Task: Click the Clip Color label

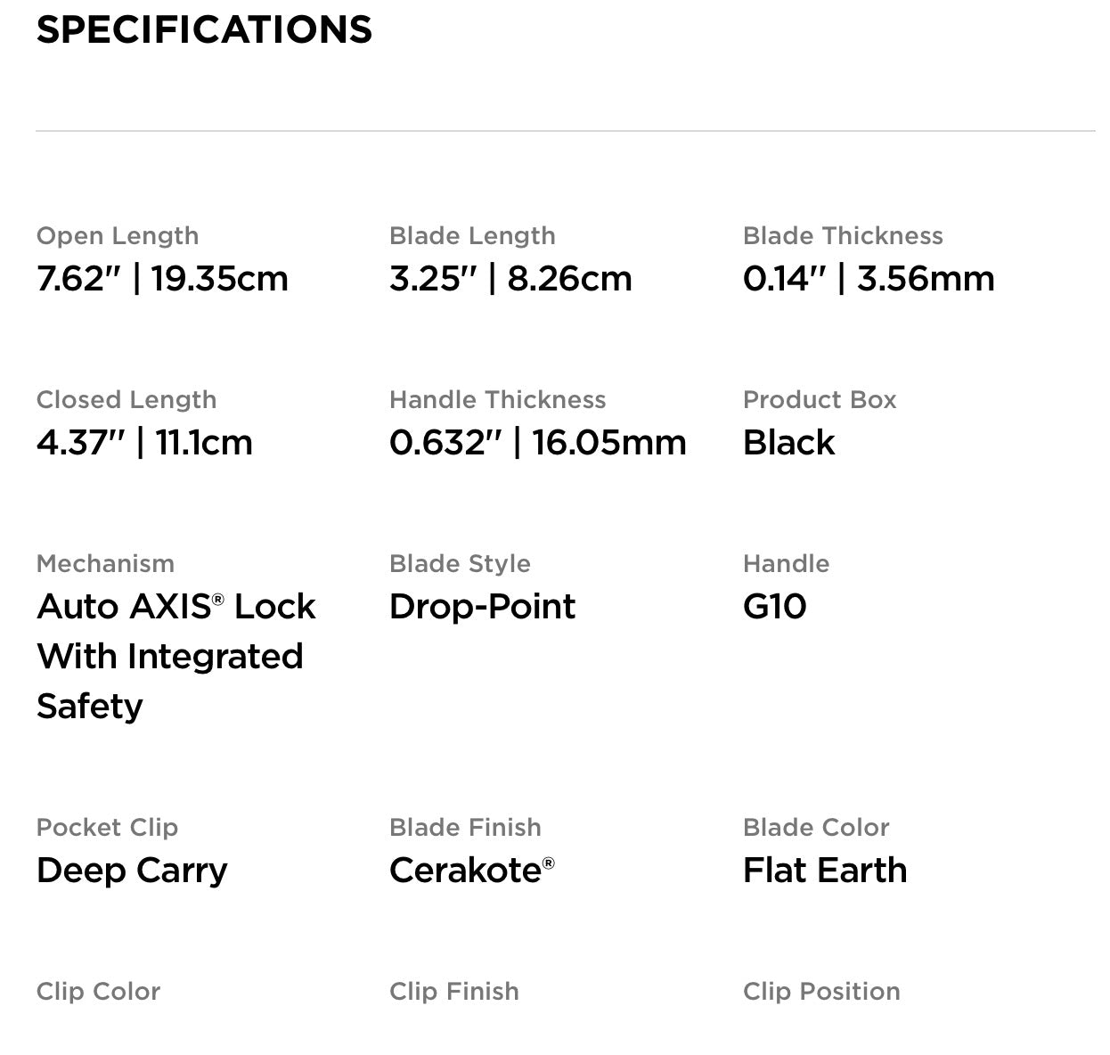Action: point(98,992)
